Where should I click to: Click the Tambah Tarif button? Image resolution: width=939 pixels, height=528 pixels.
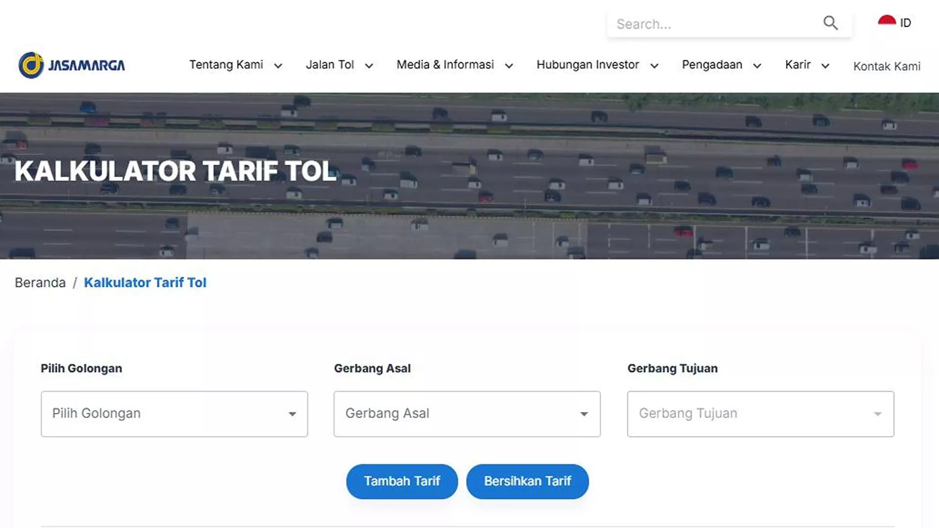tap(402, 481)
